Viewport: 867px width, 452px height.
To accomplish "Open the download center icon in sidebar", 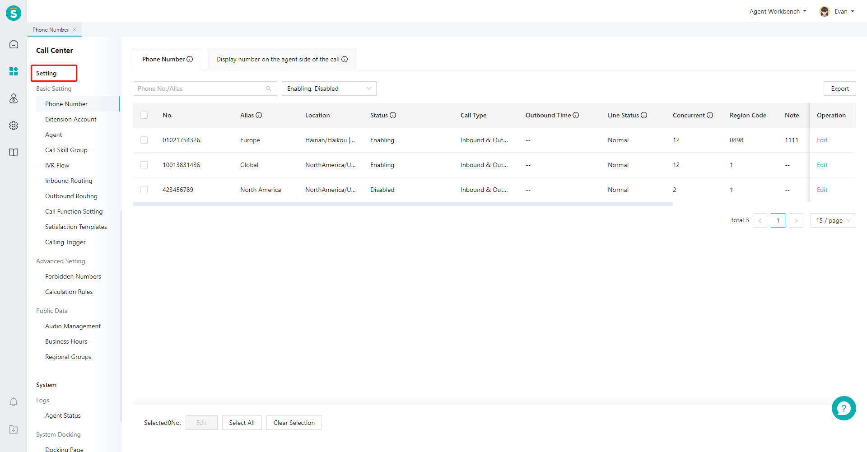I will click(x=14, y=429).
